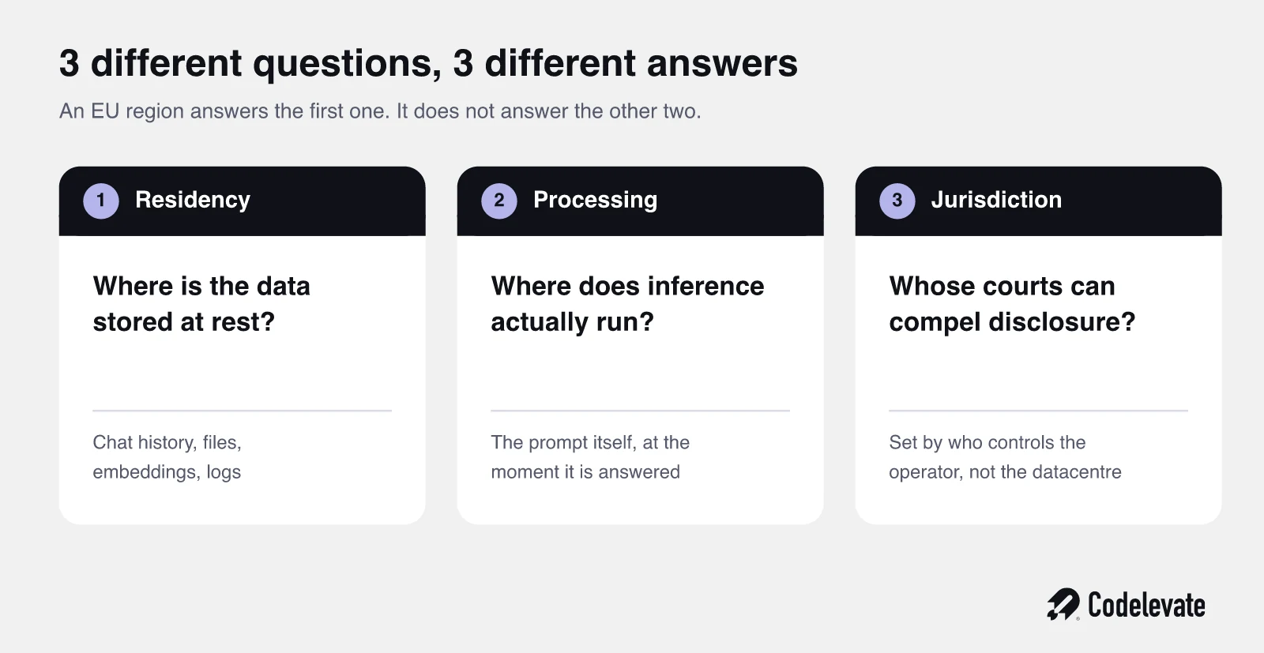This screenshot has height=653, width=1264.
Task: Select the Residency card header
Action: pyautogui.click(x=243, y=201)
